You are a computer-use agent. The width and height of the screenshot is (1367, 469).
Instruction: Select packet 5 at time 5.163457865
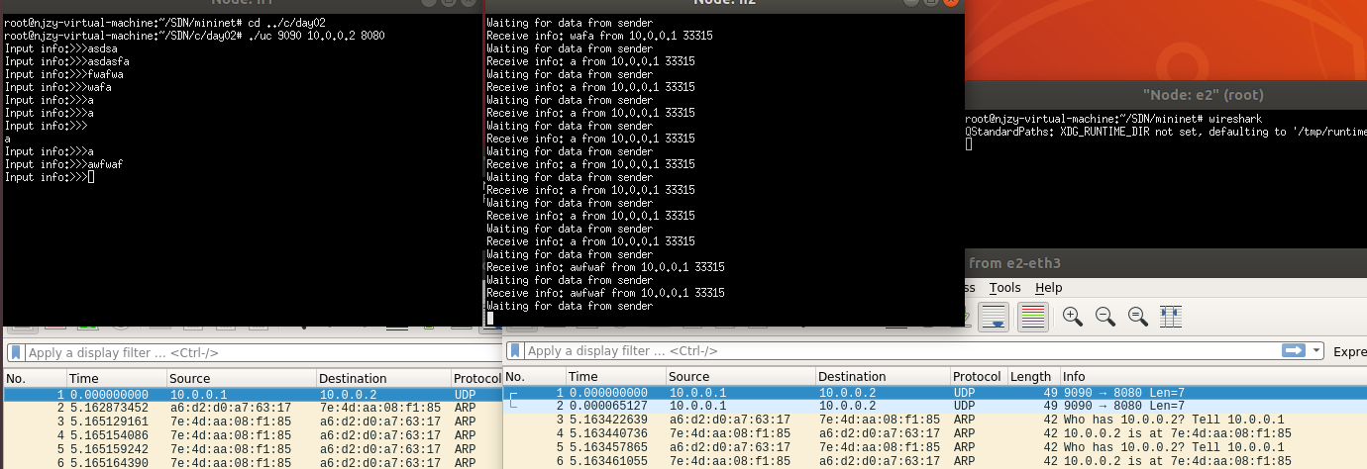click(935, 446)
